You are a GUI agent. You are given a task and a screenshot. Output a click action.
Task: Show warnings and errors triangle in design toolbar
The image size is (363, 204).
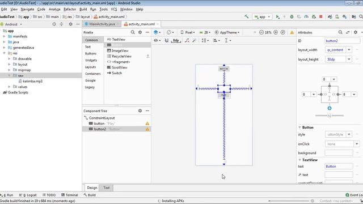292,32
